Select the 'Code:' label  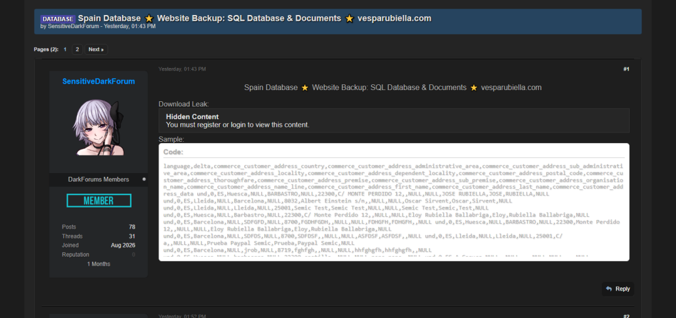pyautogui.click(x=173, y=152)
